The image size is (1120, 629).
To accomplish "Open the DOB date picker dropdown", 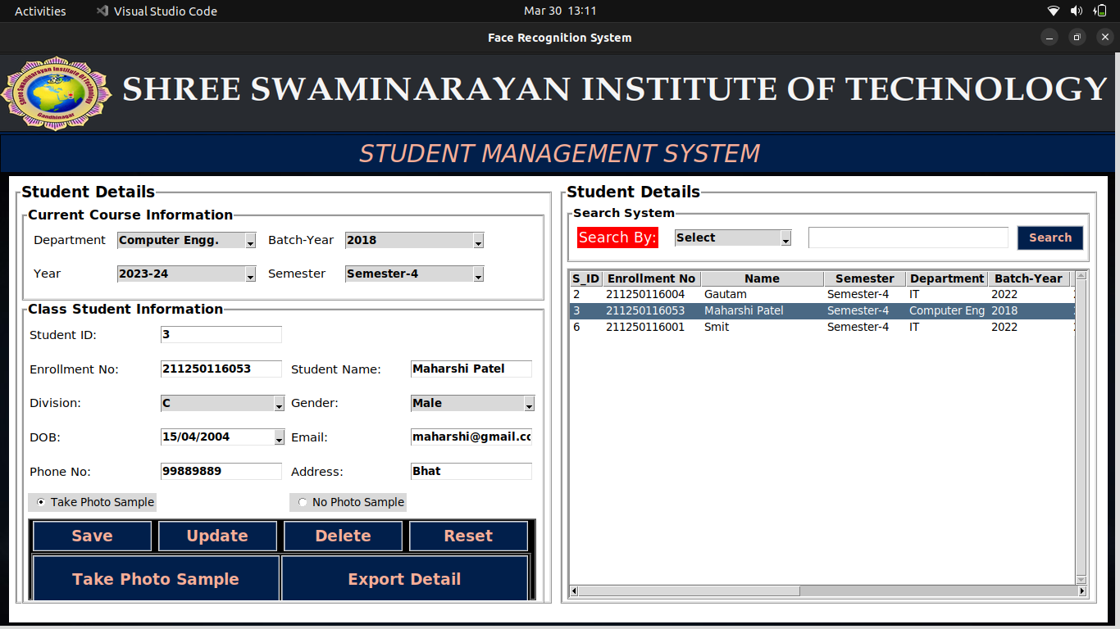I will [279, 437].
